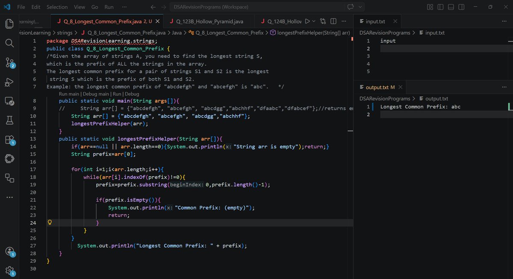This screenshot has width=513, height=279.
Task: Open More Actions for the Java editor group
Action: [344, 21]
